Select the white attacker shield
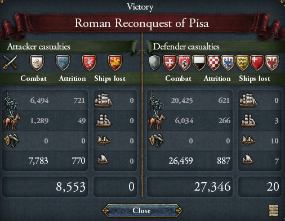The width and height of the screenshot is (285, 221). coord(37,62)
